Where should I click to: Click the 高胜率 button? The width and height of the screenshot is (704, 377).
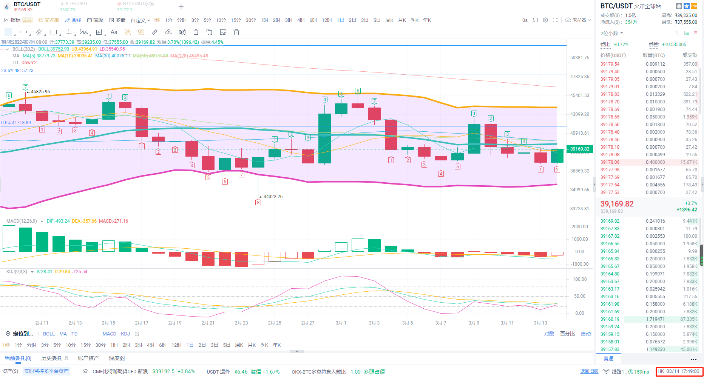click(x=49, y=20)
